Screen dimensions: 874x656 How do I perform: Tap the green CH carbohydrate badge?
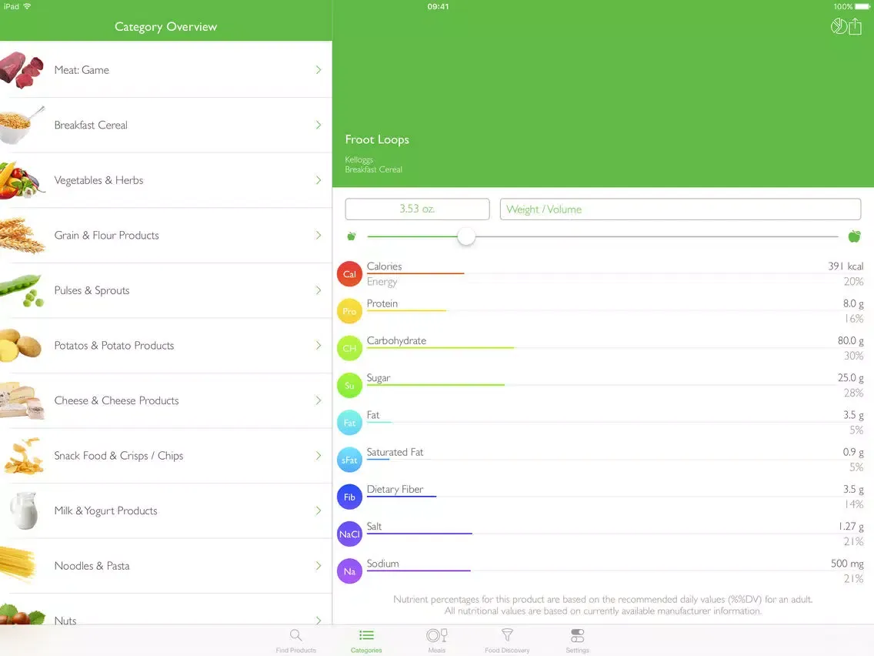349,348
